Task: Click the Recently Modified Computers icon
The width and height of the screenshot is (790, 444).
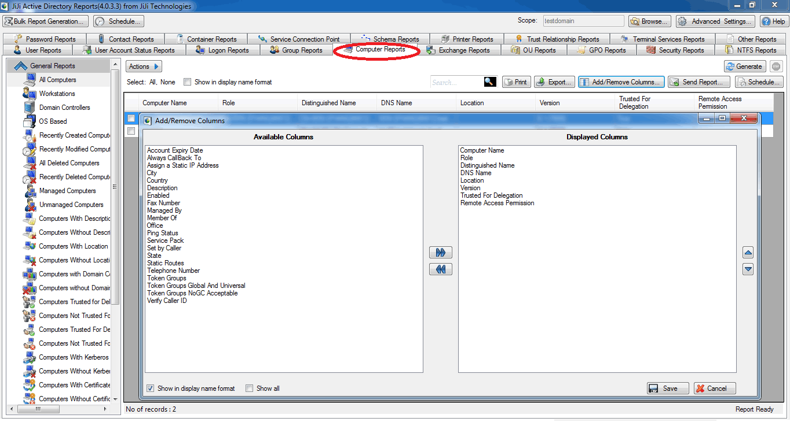Action: point(30,149)
